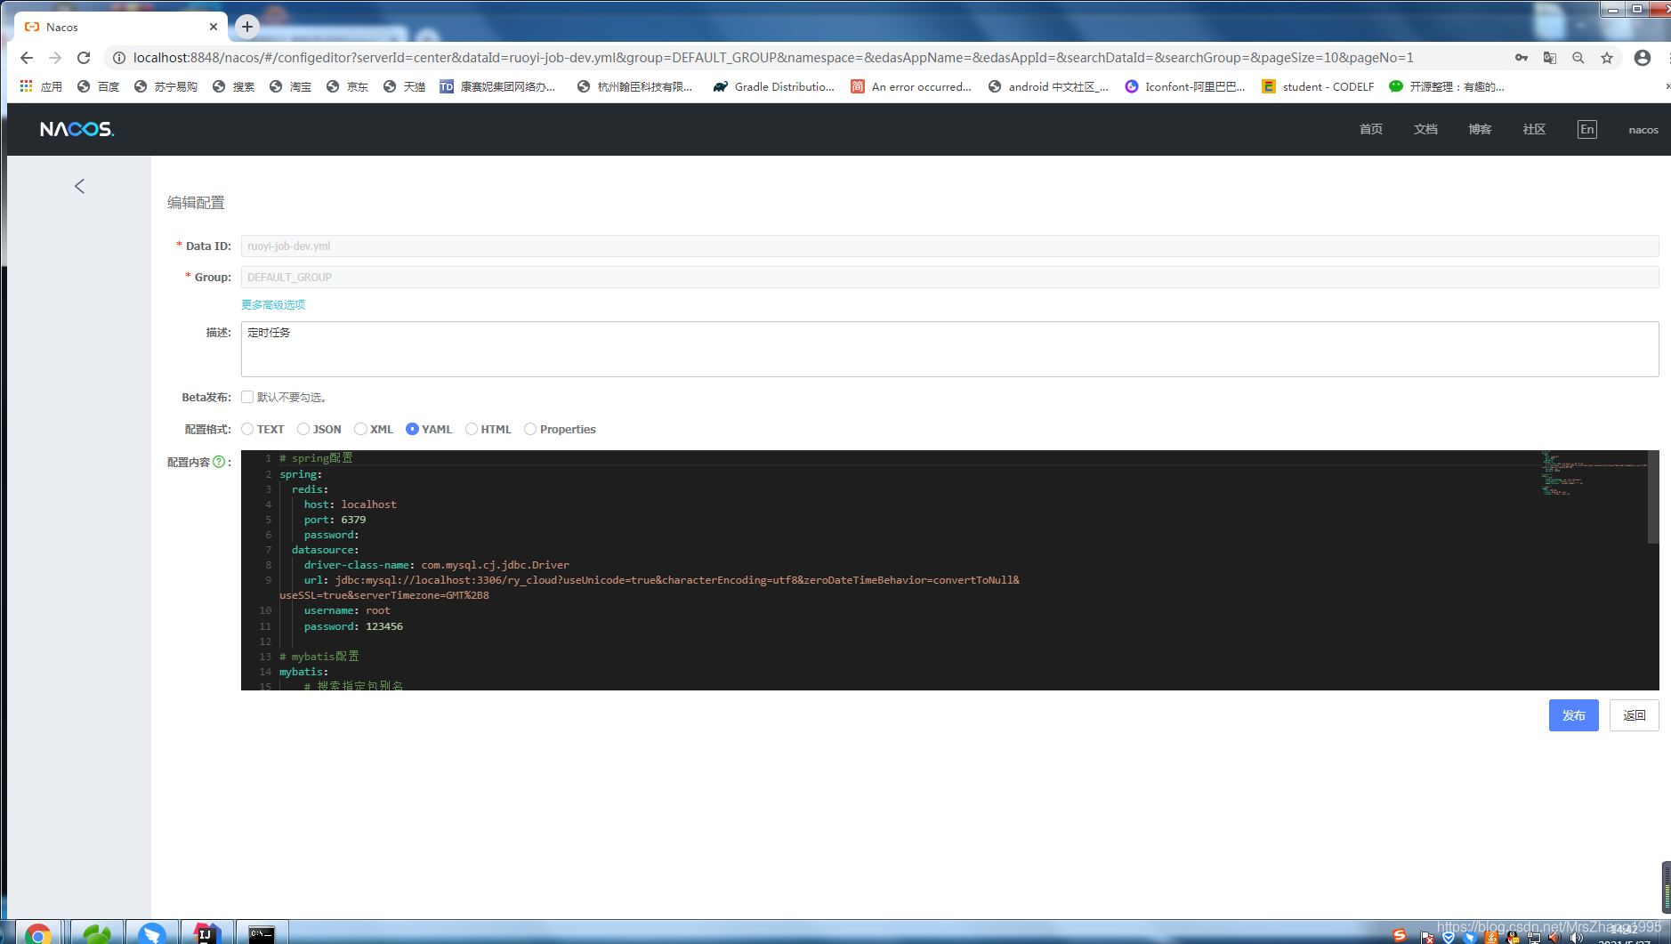
Task: Open the Gradle Distributio... bookmark
Action: point(774,86)
